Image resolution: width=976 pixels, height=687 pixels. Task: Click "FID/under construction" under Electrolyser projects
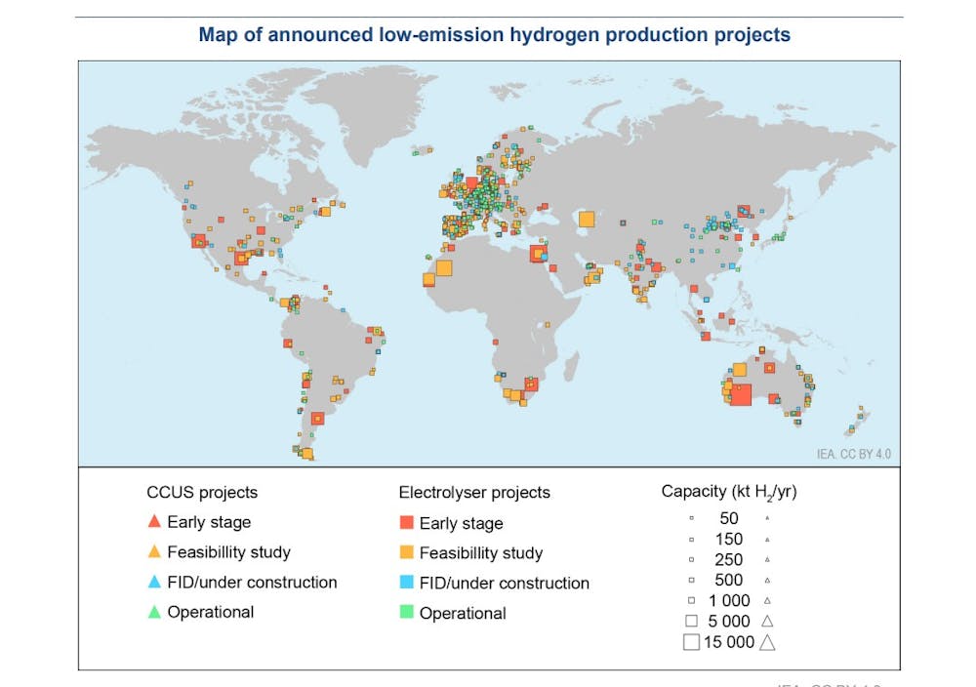505,584
